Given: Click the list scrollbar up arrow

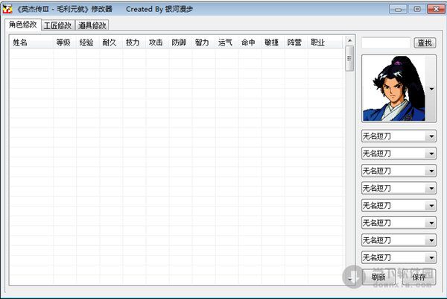Looking at the screenshot, I should [349, 40].
